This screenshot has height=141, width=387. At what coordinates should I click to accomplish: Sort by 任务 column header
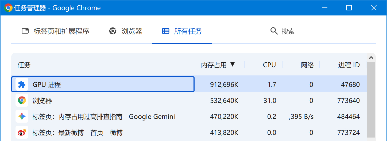pos(24,65)
